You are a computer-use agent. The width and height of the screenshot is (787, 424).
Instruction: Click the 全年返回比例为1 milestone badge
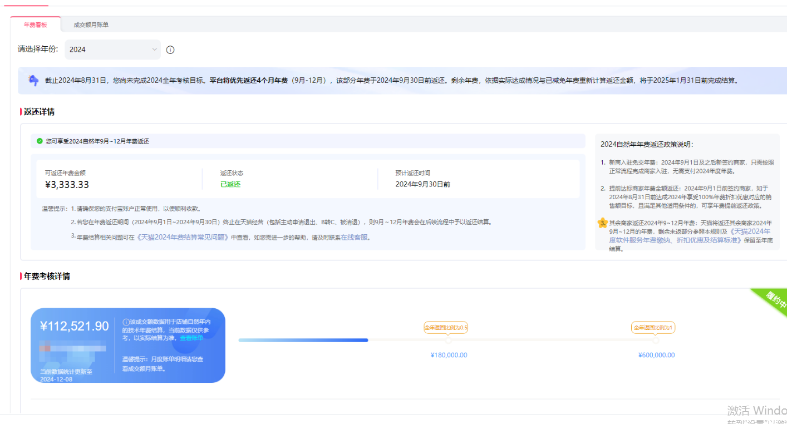click(x=653, y=328)
